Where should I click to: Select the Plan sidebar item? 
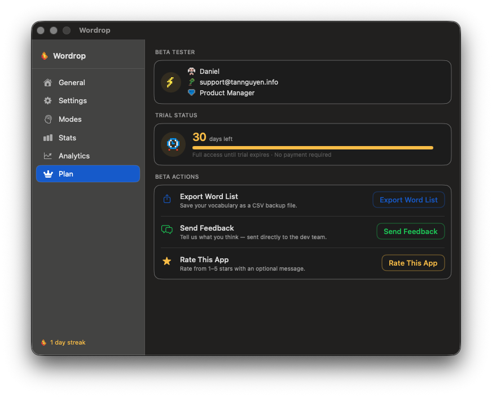coord(88,174)
